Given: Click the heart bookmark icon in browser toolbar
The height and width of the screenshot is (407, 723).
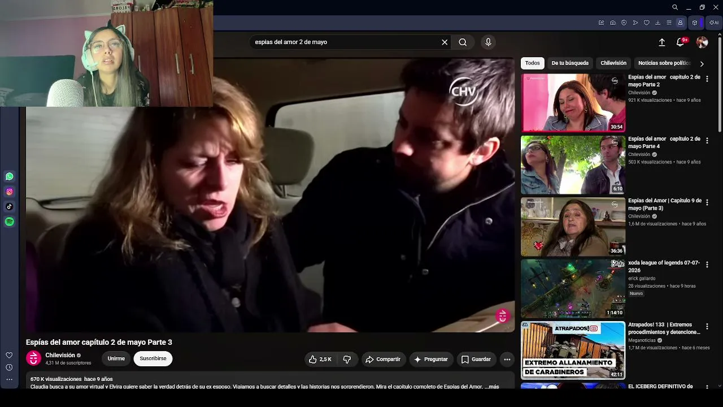Looking at the screenshot, I should (x=647, y=23).
